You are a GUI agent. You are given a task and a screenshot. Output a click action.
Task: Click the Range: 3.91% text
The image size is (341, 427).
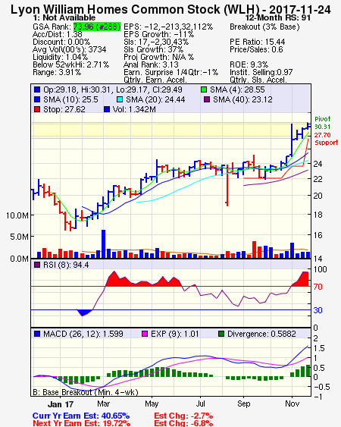[x=57, y=73]
